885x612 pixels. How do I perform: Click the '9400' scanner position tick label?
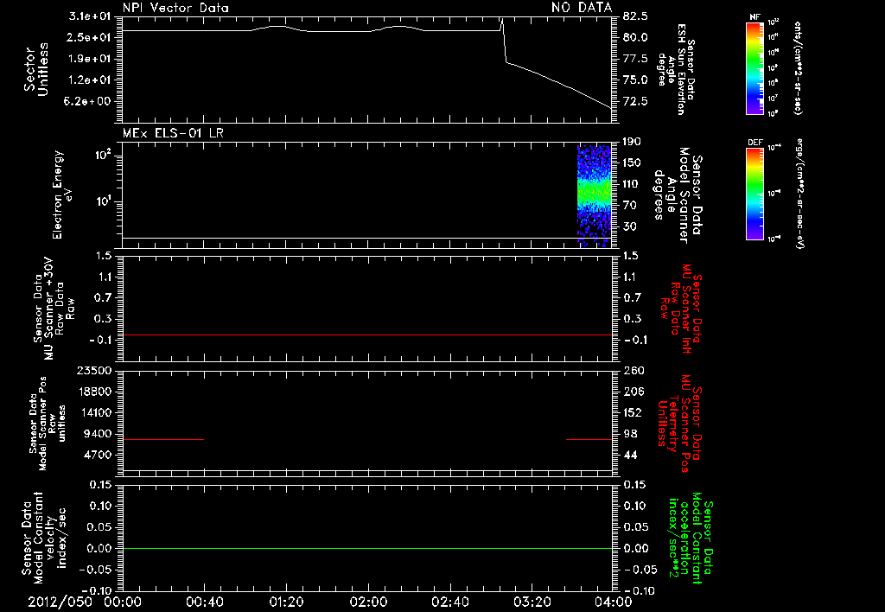coord(98,434)
